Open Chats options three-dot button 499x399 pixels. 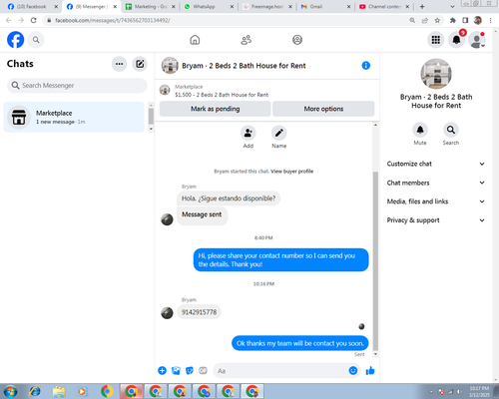point(119,64)
